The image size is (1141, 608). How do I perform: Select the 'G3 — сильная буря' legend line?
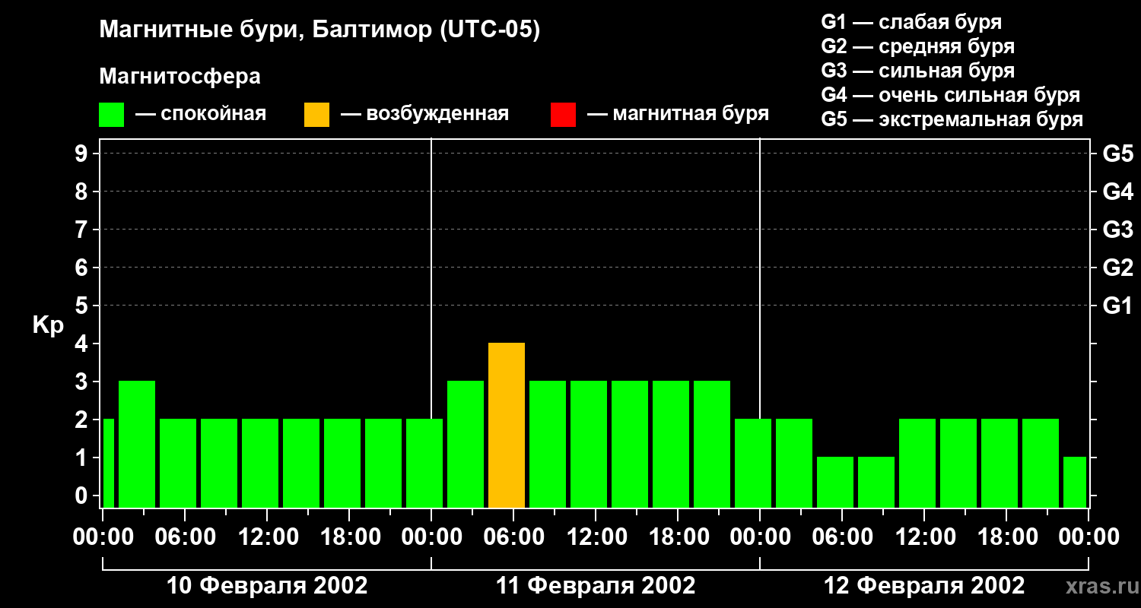[x=917, y=71]
